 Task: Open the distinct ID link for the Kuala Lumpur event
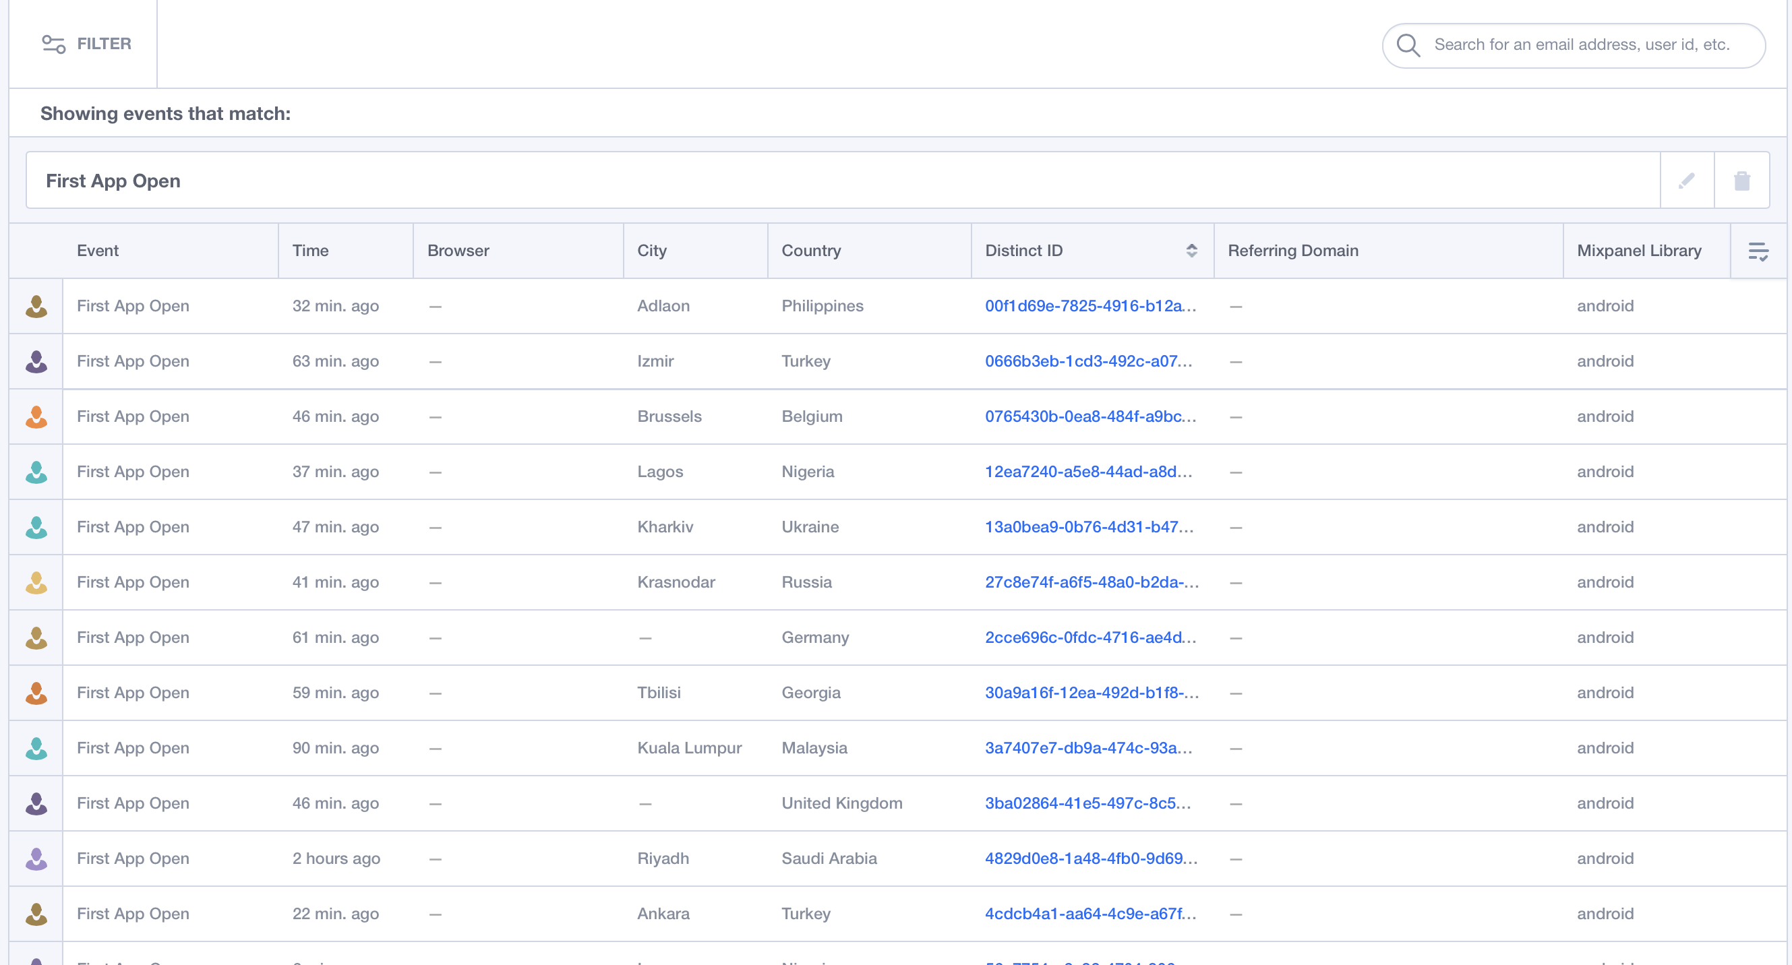tap(1087, 748)
